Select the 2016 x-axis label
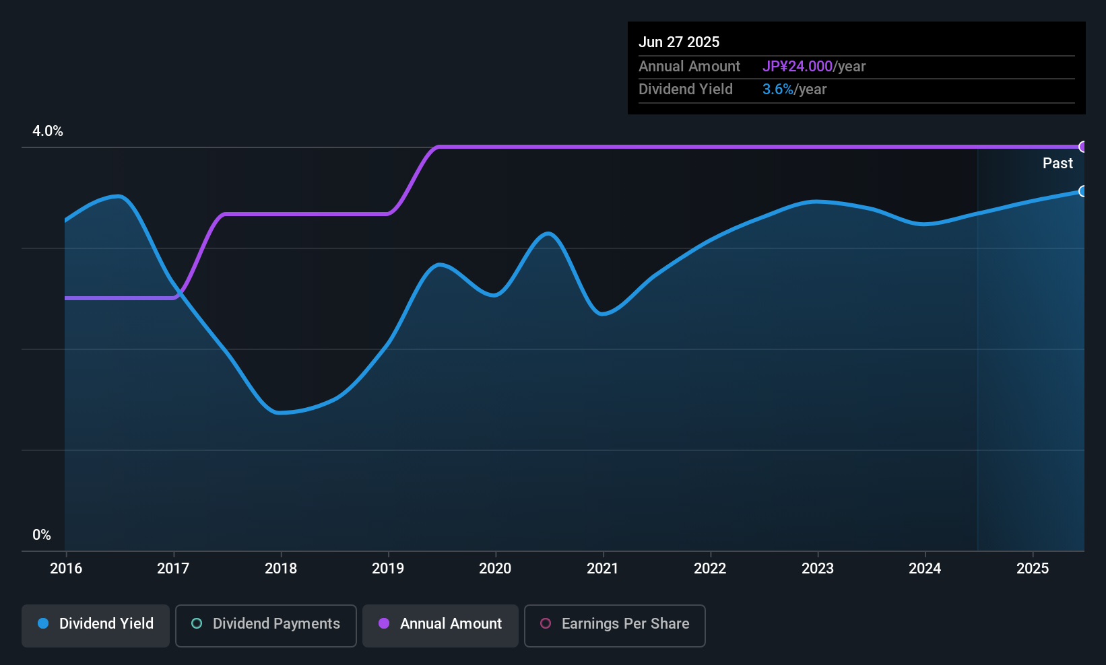The width and height of the screenshot is (1106, 665). click(66, 568)
